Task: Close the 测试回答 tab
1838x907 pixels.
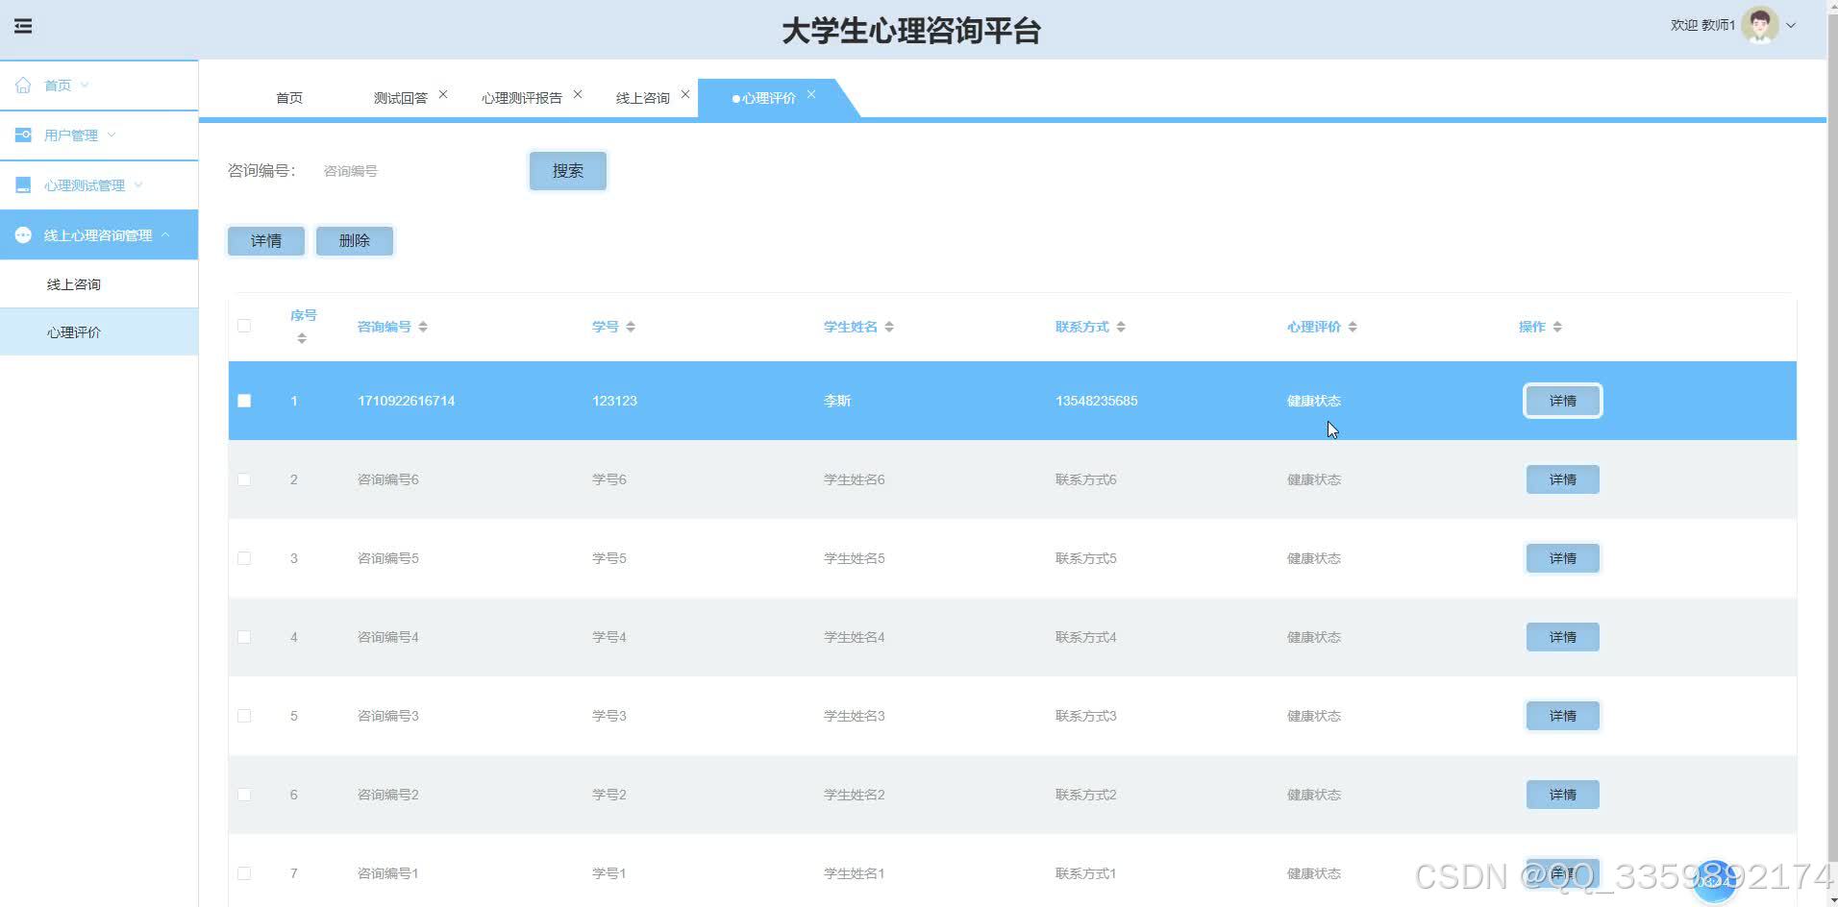Action: coord(443,94)
